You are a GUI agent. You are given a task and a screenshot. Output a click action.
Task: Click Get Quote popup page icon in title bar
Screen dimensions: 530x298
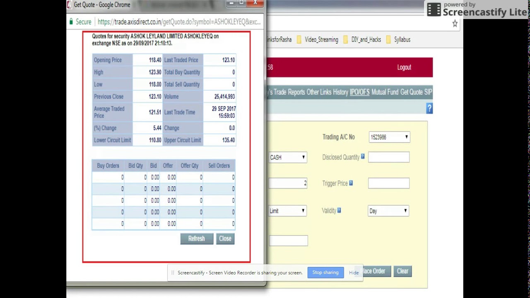click(69, 5)
